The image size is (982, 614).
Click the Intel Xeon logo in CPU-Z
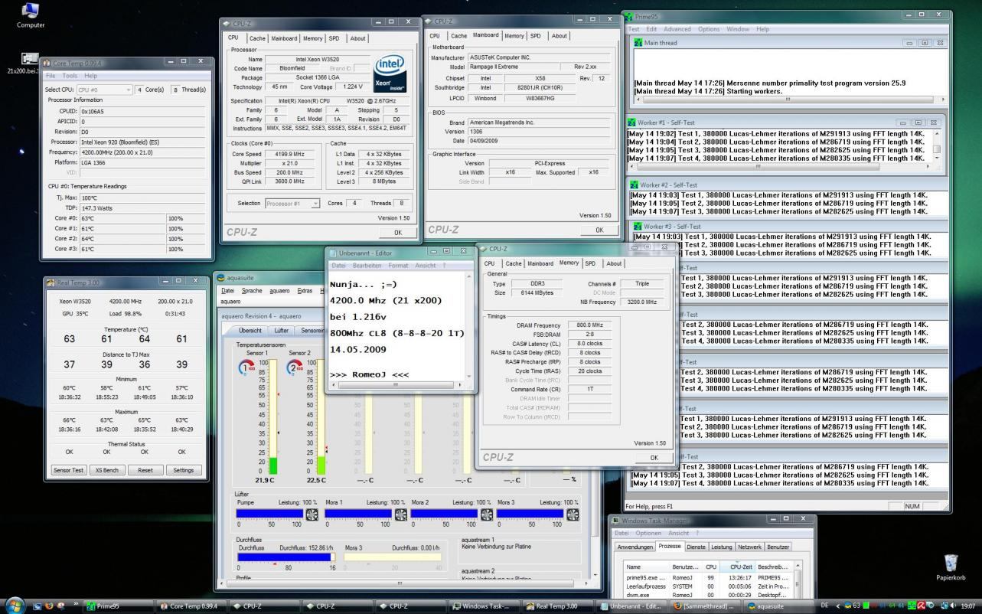click(x=392, y=74)
